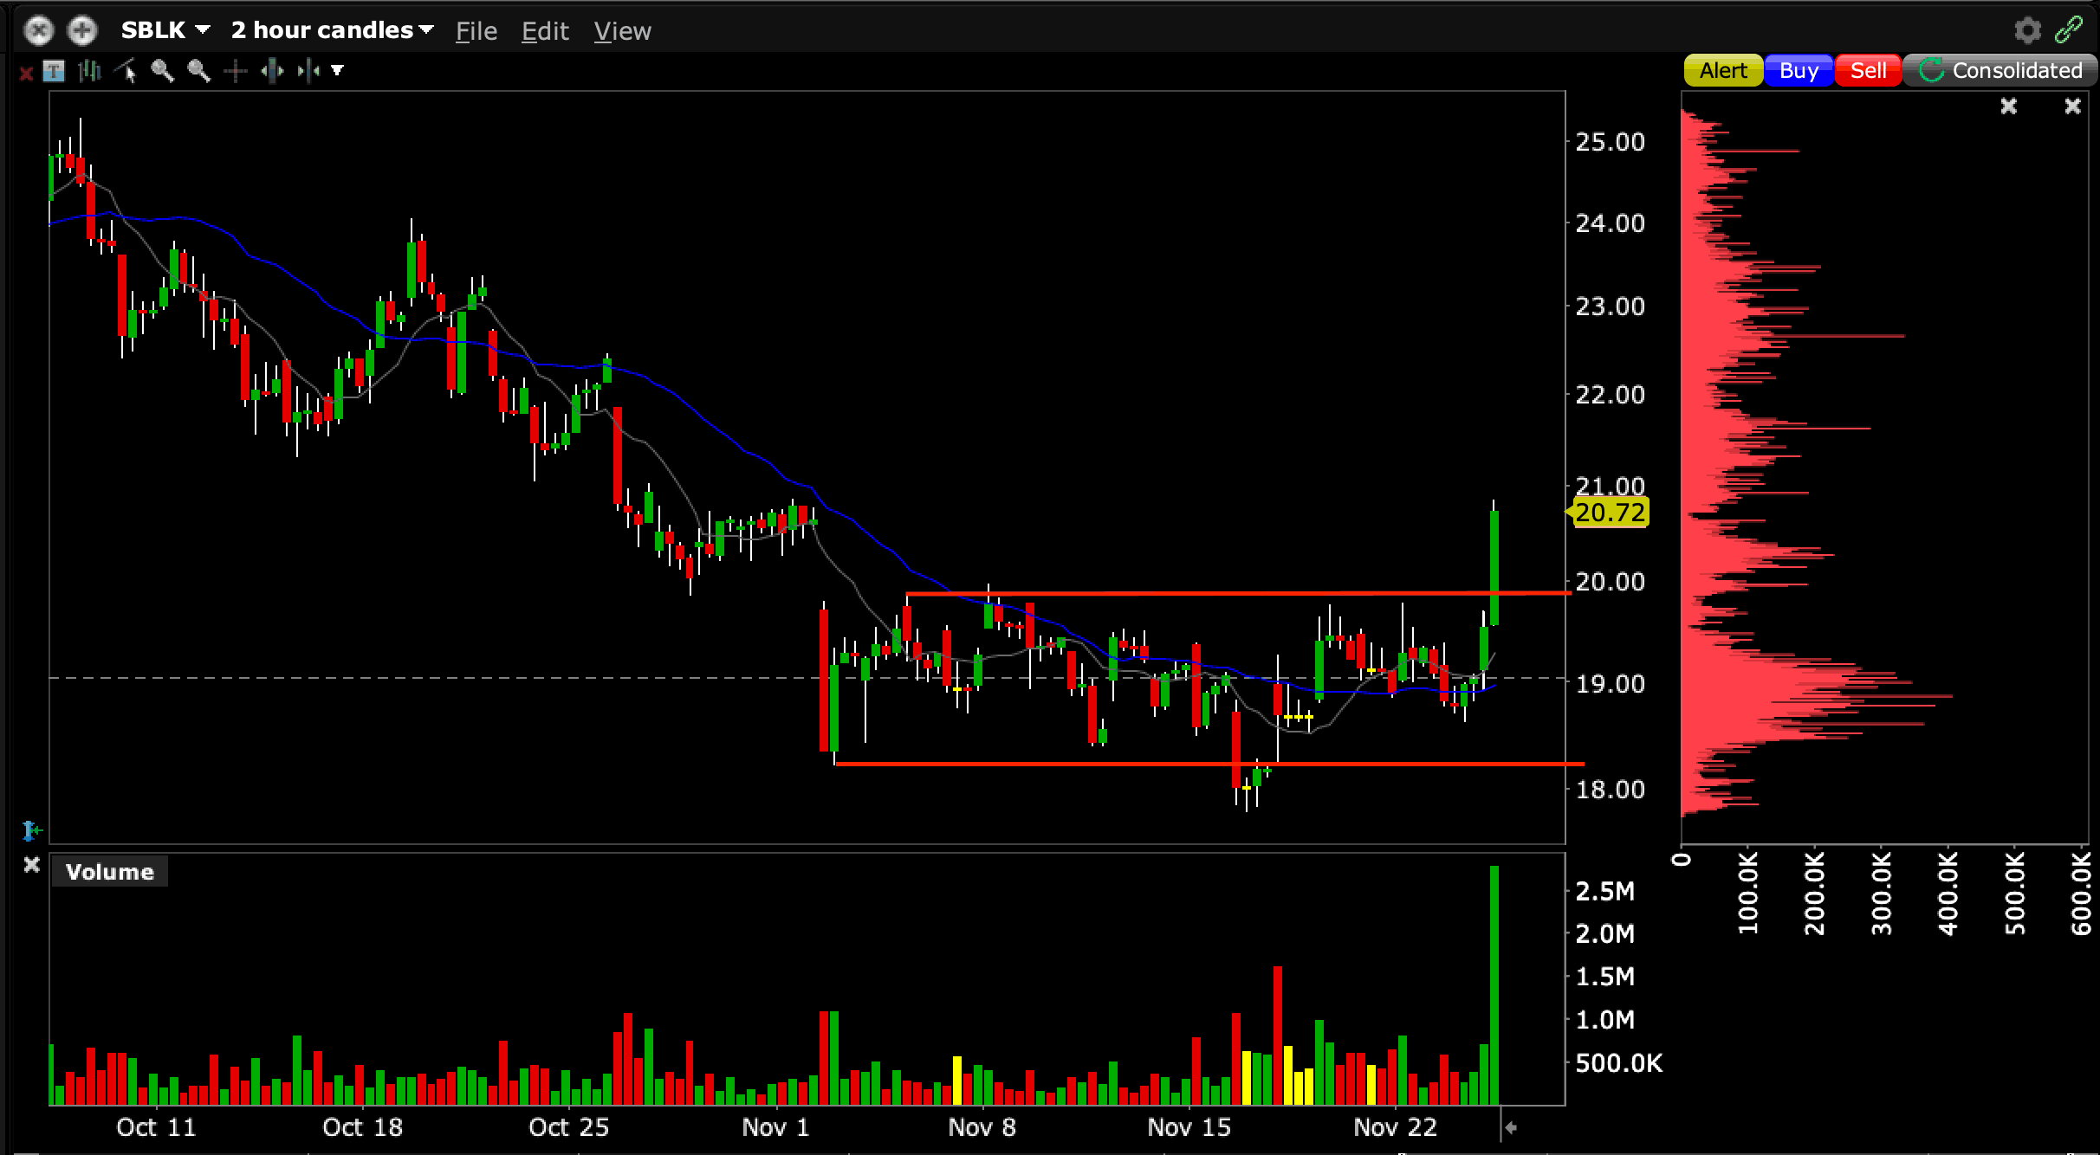2100x1155 pixels.
Task: Click the green chain link icon
Action: click(2069, 30)
